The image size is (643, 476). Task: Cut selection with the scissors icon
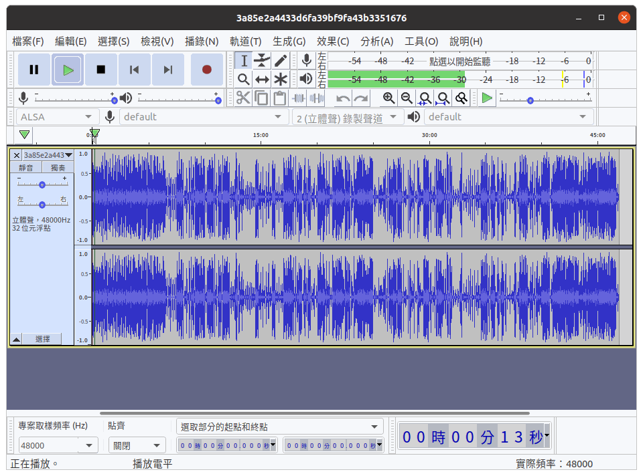[243, 98]
